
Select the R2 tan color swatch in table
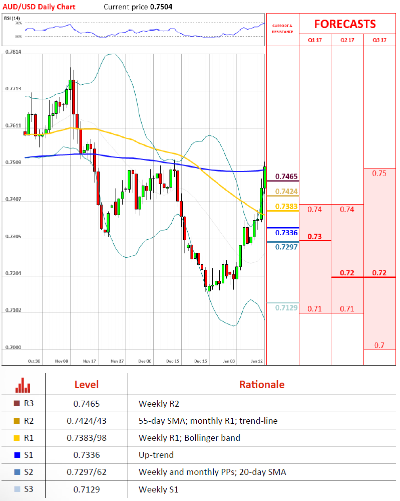(17, 420)
